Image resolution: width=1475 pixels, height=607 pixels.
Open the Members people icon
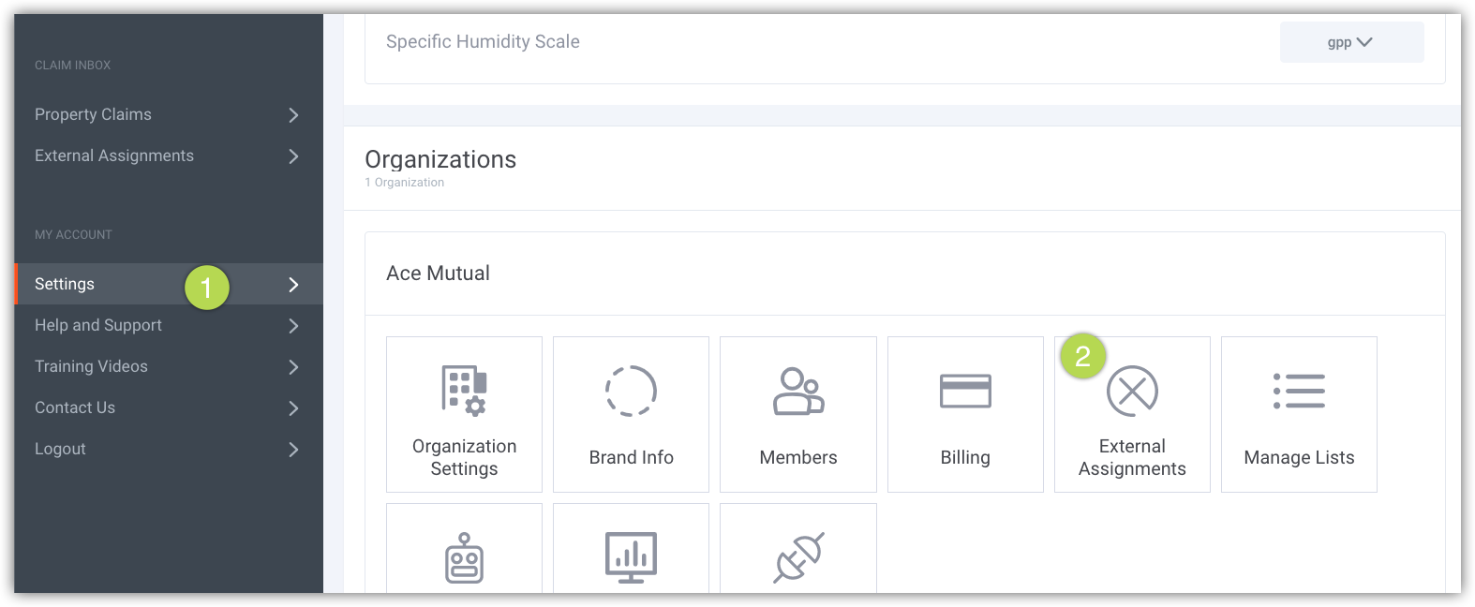797,391
